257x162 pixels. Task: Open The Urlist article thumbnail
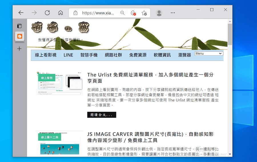click(x=59, y=83)
